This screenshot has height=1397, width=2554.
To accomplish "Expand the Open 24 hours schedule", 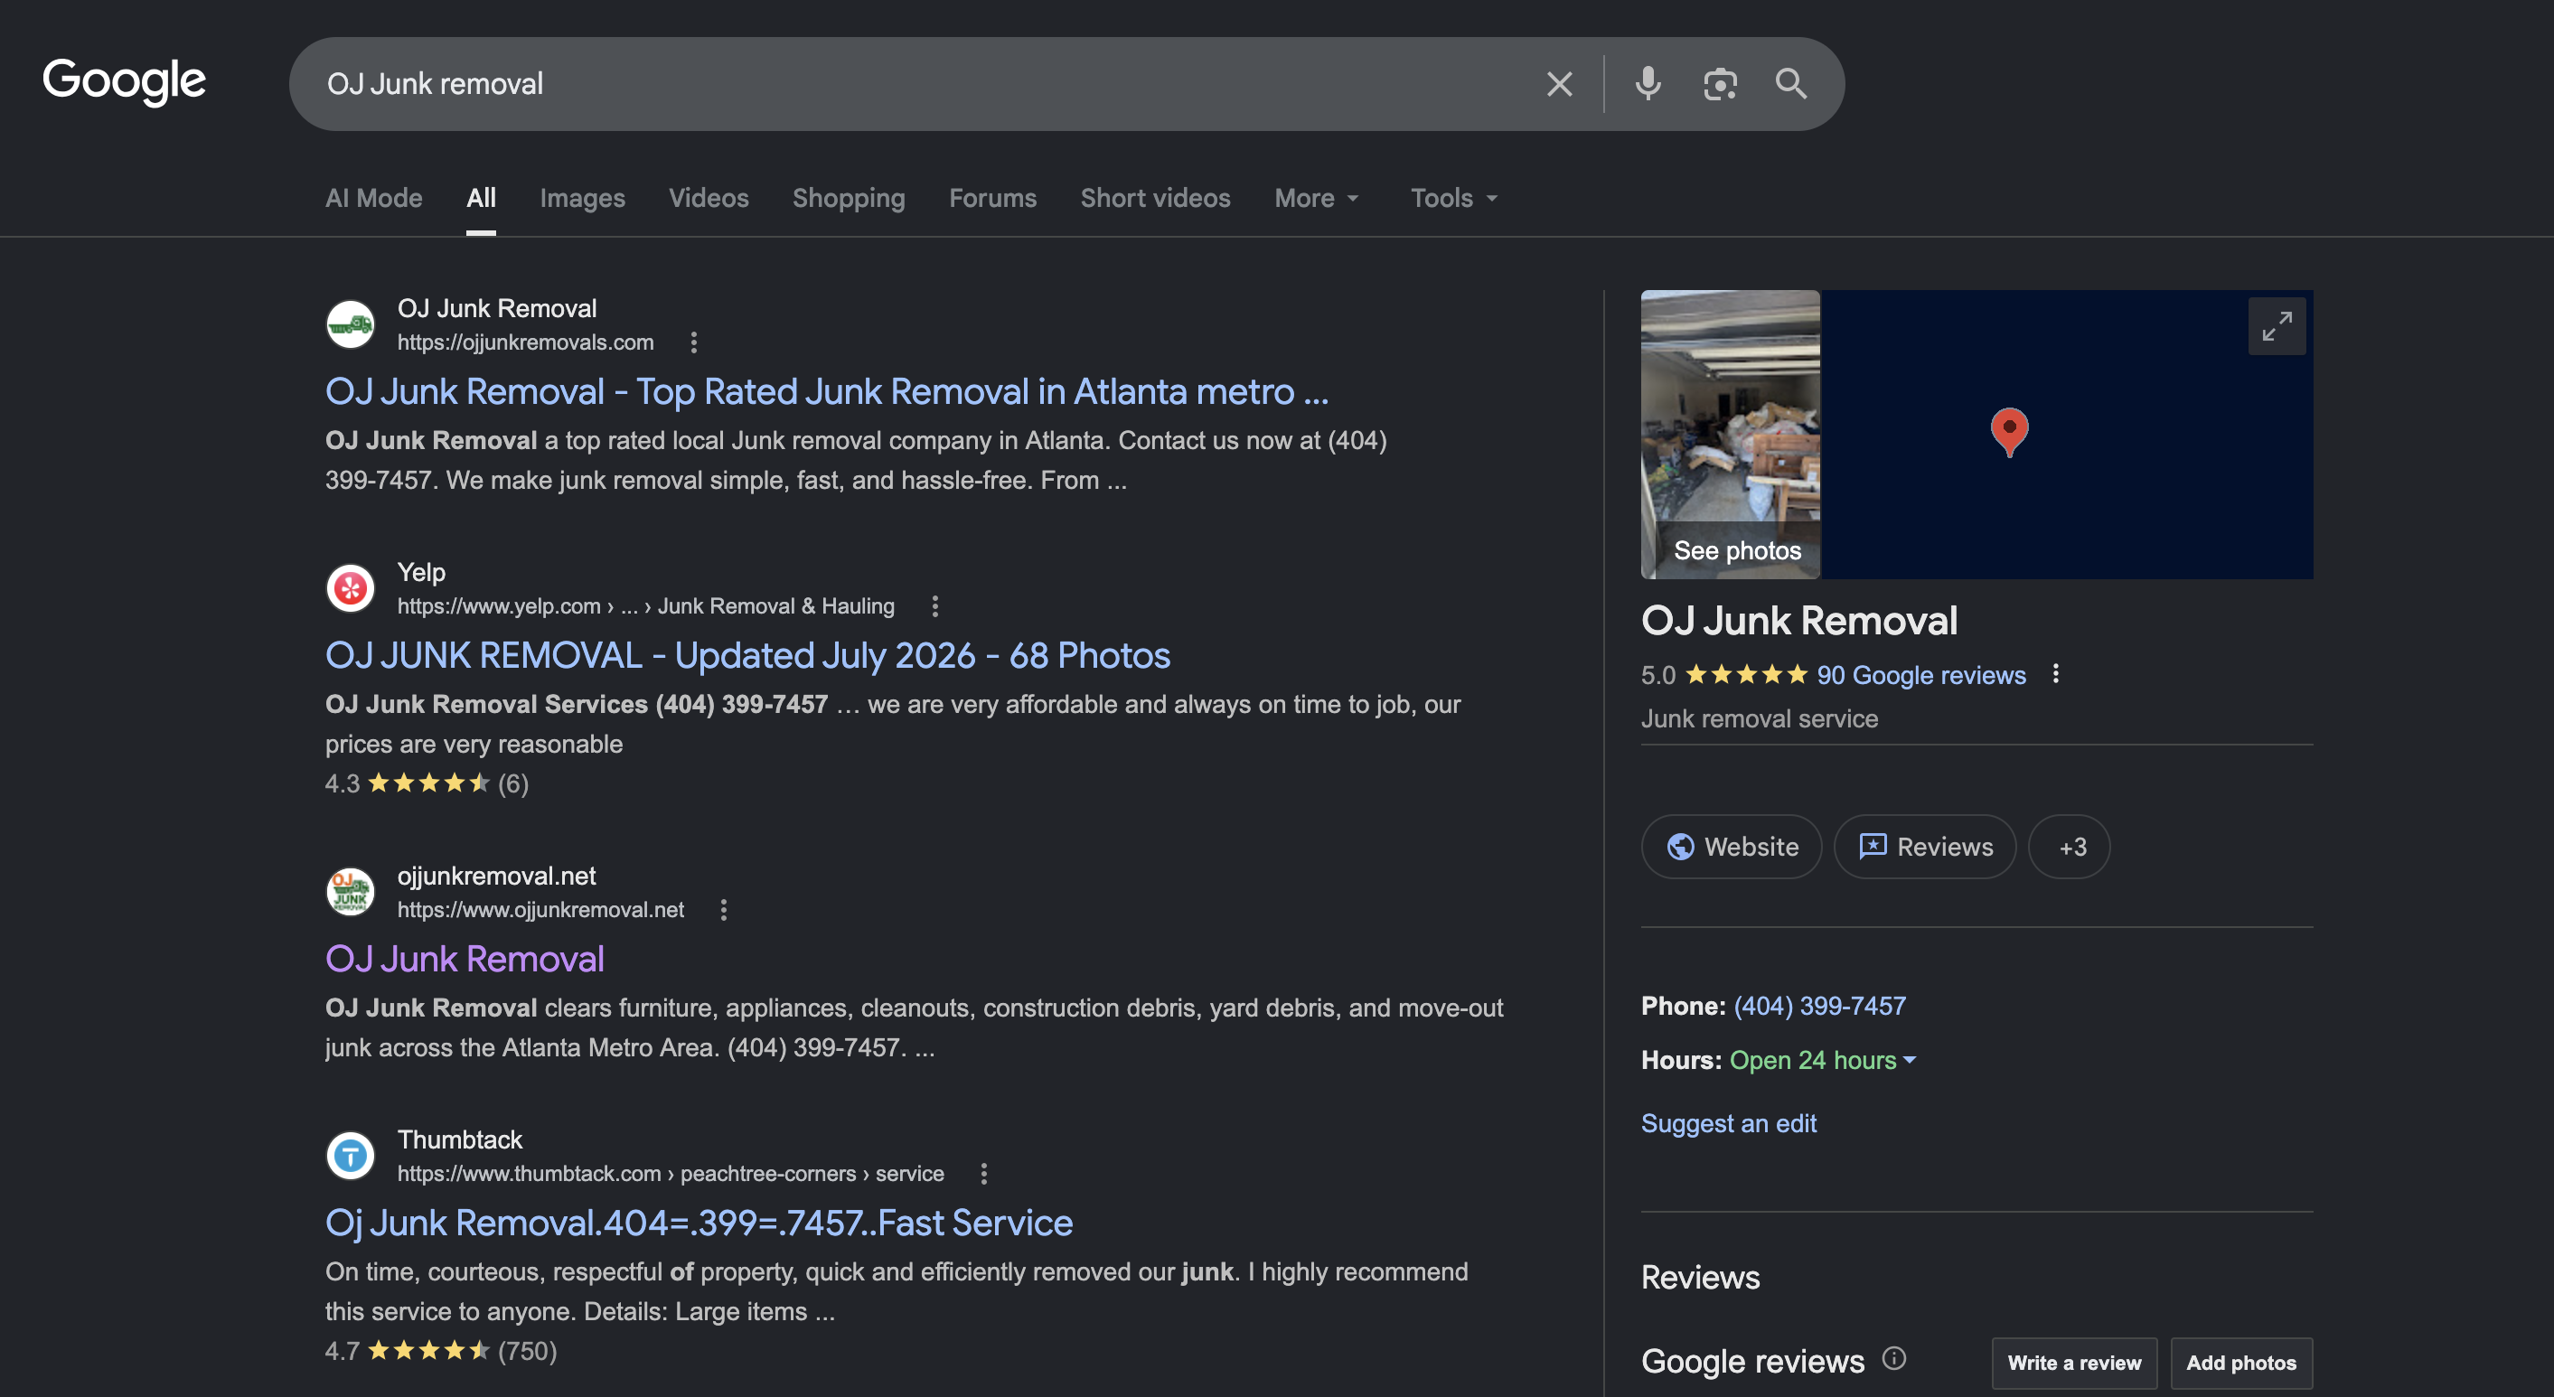I will 1822,1060.
